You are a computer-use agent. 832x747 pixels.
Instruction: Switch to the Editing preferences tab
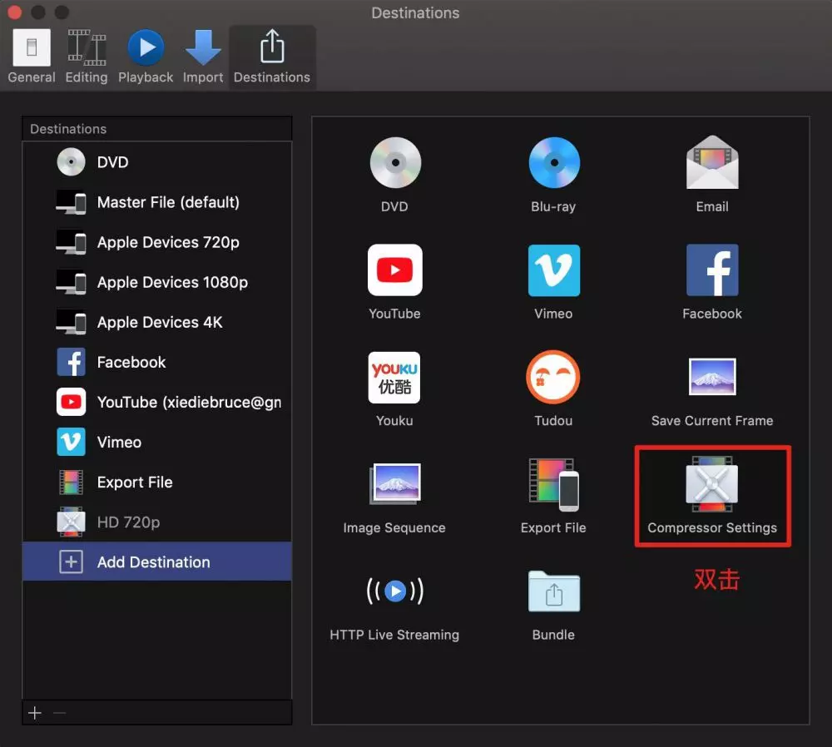tap(87, 57)
